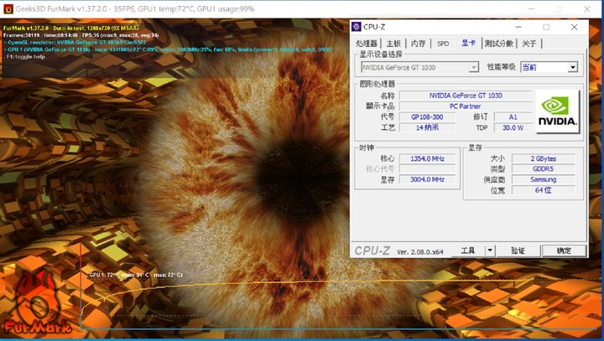
Task: Click the CPU-Z title bar app icon
Action: click(x=357, y=27)
